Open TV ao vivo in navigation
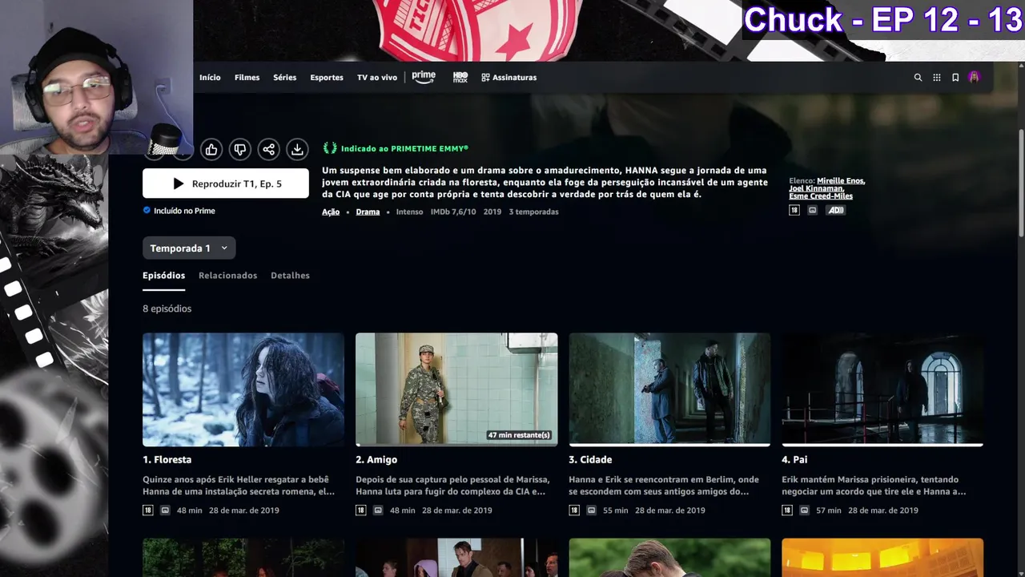Viewport: 1025px width, 577px height. point(377,78)
